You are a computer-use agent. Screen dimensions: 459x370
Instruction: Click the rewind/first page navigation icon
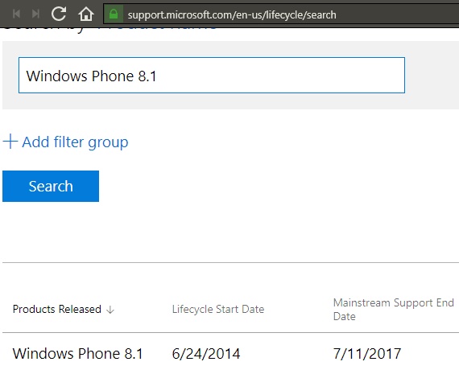click(x=16, y=14)
